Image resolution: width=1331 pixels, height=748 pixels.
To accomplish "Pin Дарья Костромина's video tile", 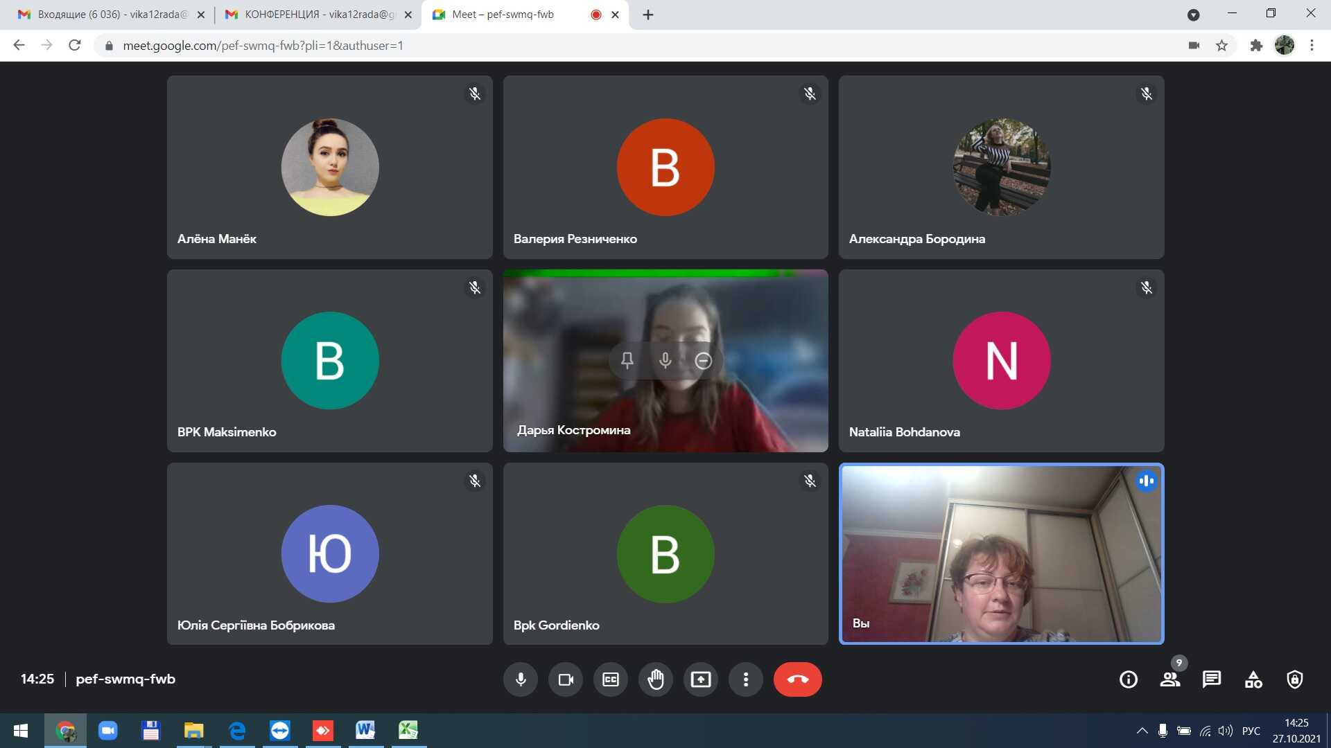I will point(627,360).
